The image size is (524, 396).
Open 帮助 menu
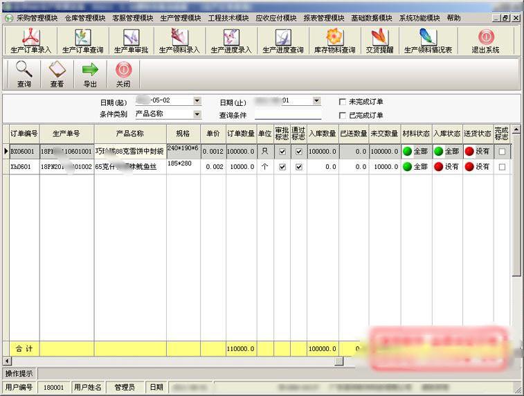coord(453,18)
